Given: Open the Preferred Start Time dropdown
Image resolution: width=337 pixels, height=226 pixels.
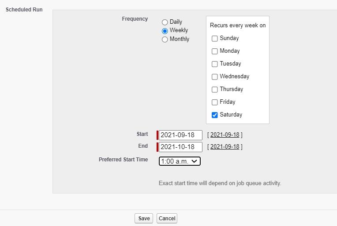Looking at the screenshot, I should (x=180, y=161).
